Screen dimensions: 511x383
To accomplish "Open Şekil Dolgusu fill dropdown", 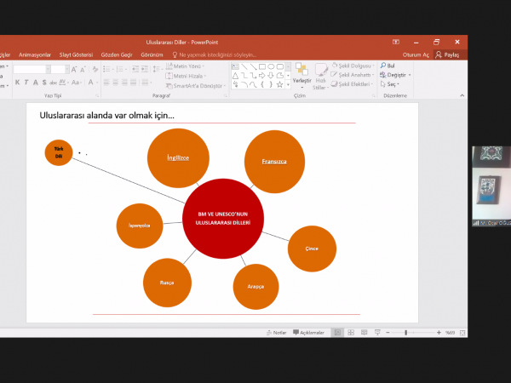I will point(353,66).
